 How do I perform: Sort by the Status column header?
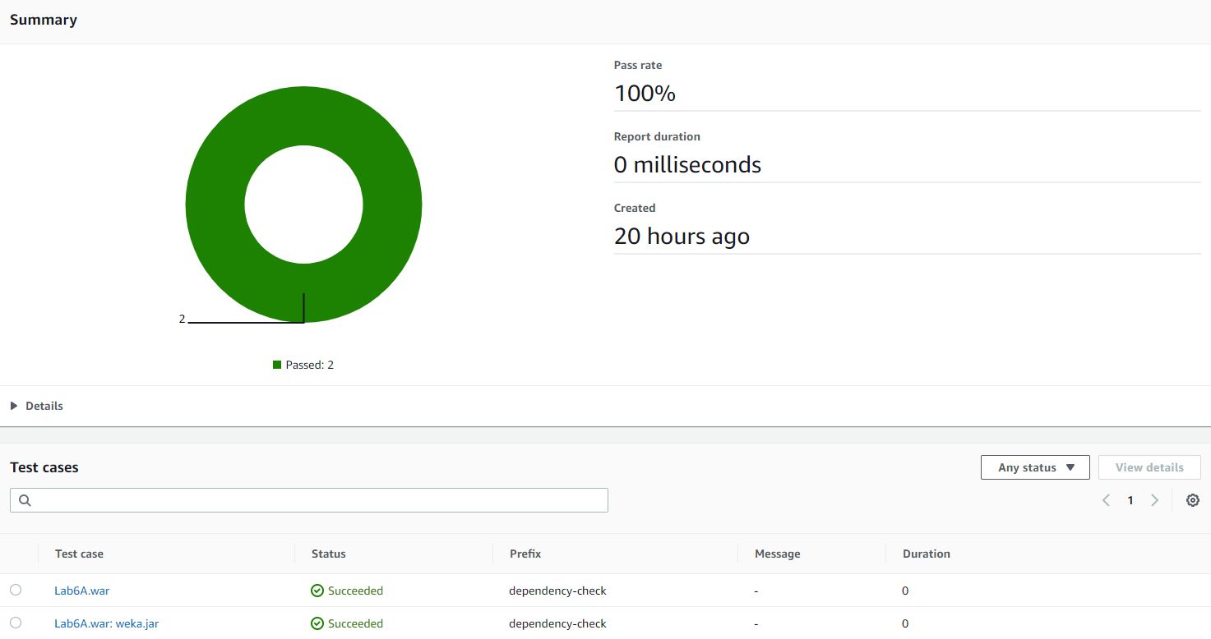tap(329, 554)
